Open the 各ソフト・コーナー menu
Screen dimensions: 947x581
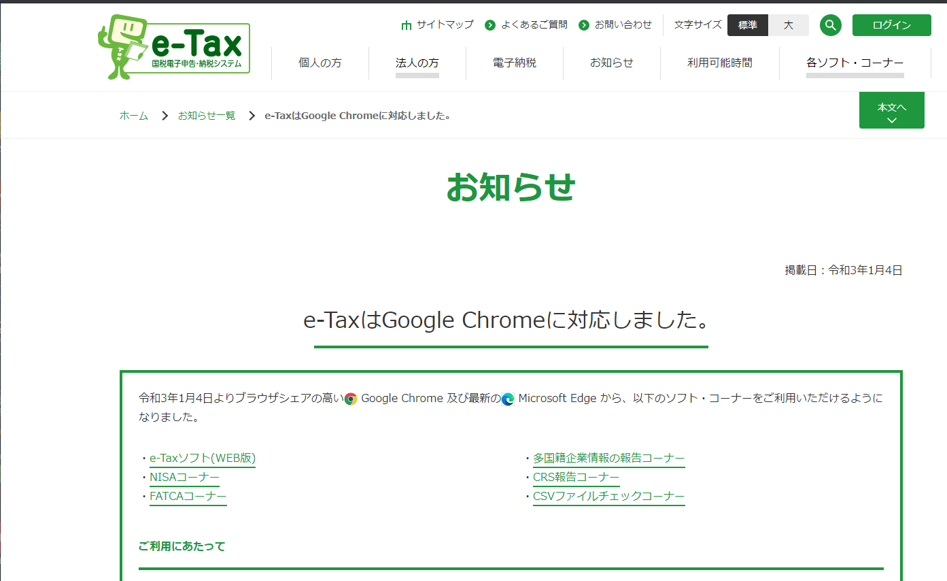[855, 63]
